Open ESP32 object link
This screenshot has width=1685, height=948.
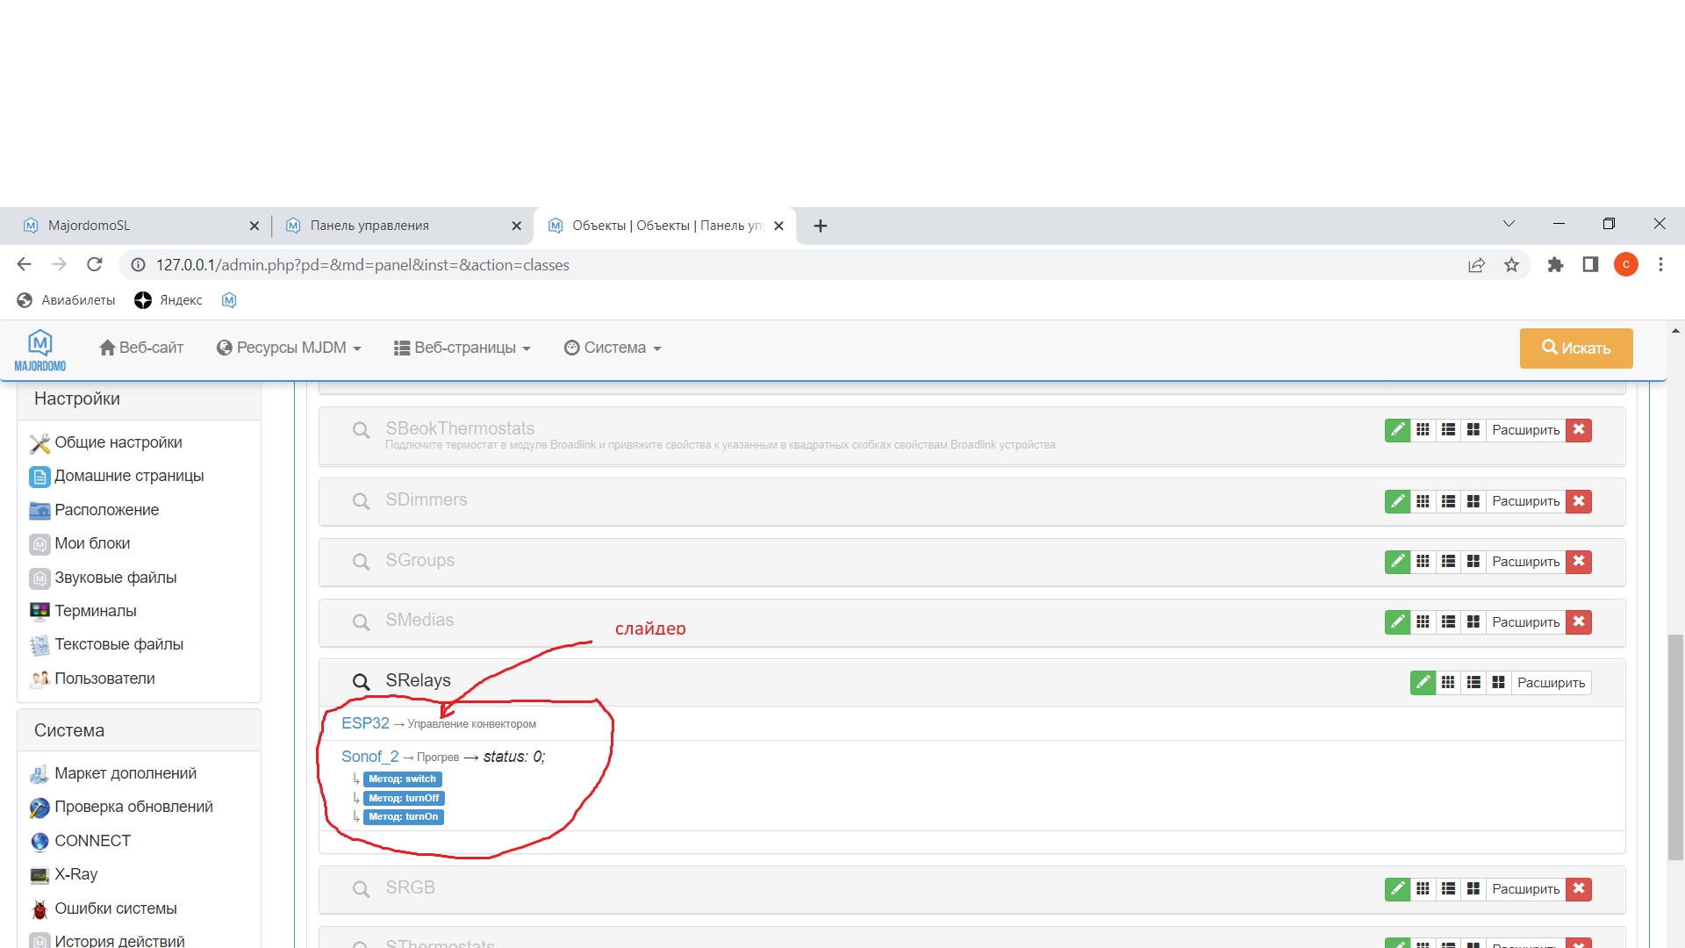click(365, 723)
